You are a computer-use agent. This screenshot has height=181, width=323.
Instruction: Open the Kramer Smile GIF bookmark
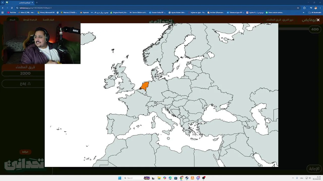(157, 12)
